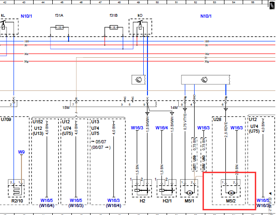Select the U28 section label
280x215 pixels.
coord(217,119)
